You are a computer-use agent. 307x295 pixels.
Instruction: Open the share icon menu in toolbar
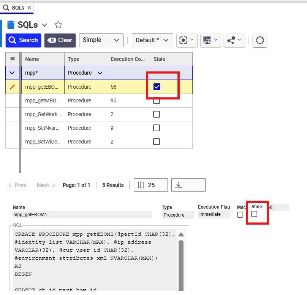[x=234, y=40]
